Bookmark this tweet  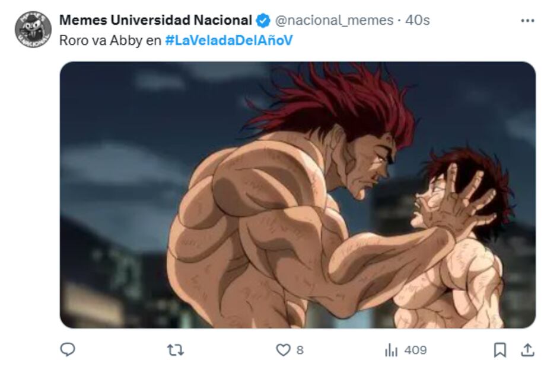pos(500,350)
